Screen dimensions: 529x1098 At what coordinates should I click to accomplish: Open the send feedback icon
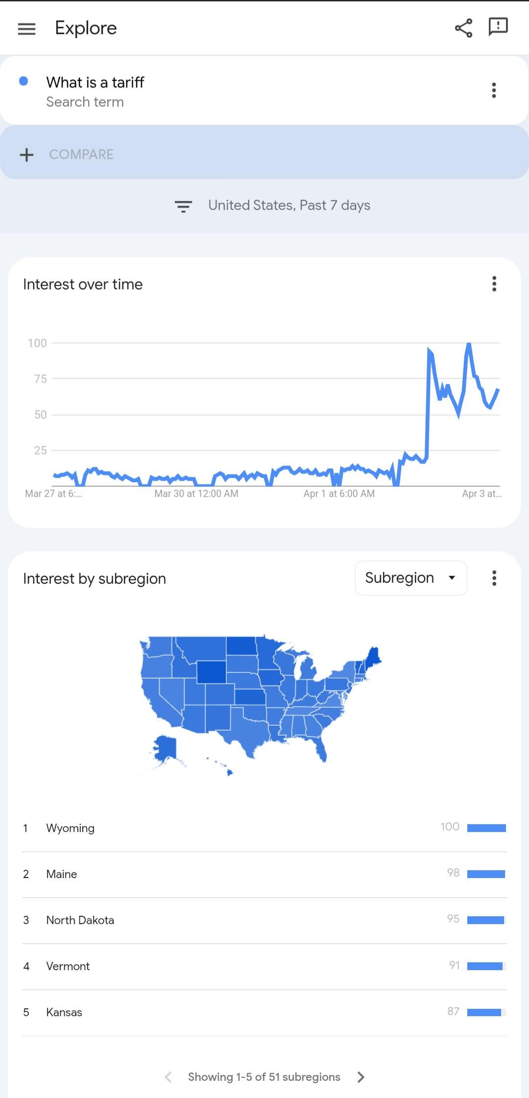coord(498,27)
